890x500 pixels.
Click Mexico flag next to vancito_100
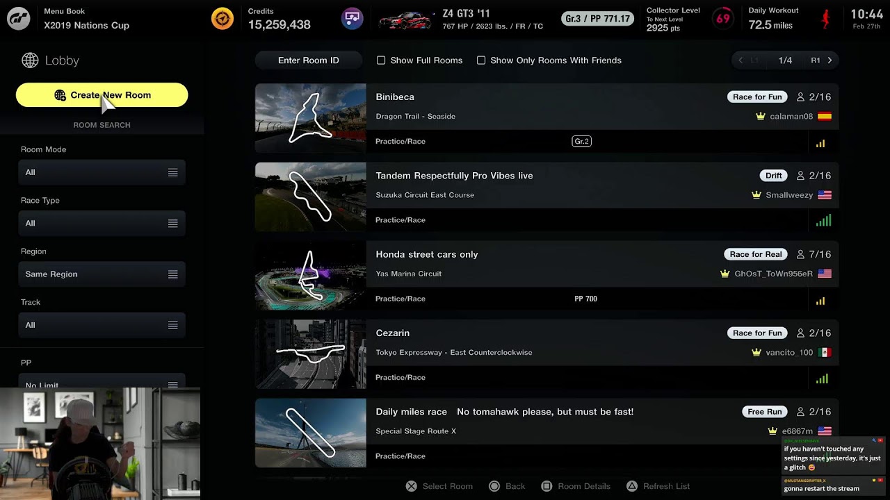825,352
